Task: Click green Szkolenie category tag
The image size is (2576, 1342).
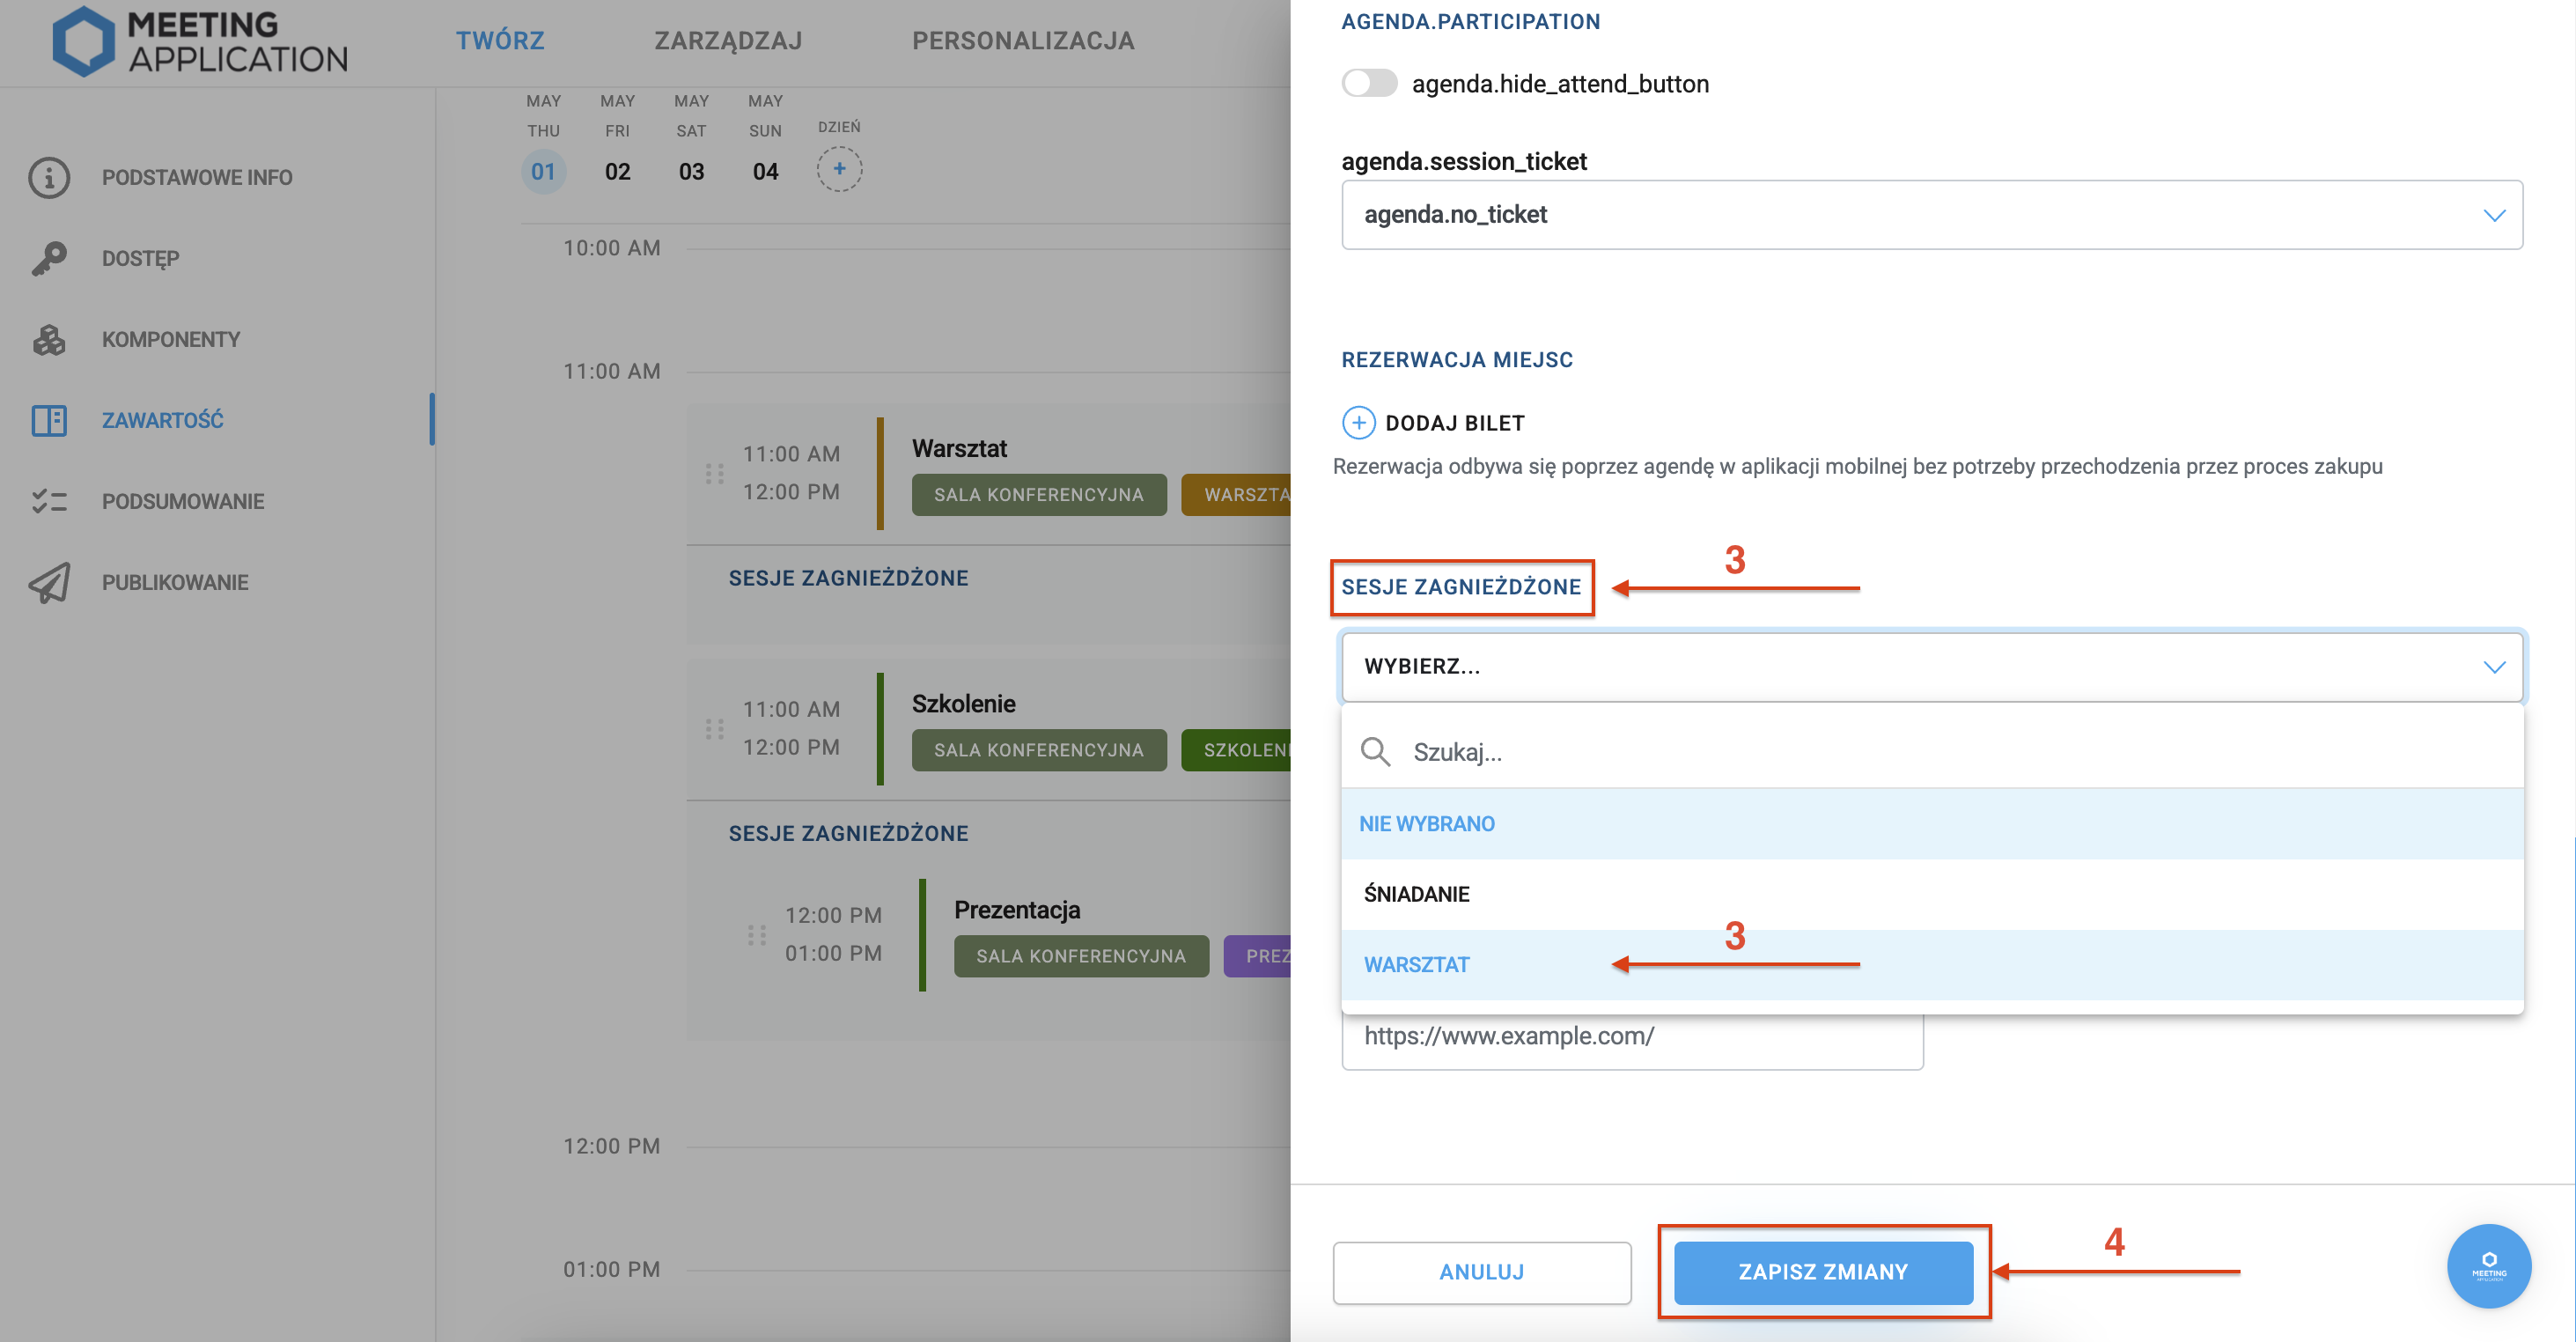Action: [x=1236, y=749]
